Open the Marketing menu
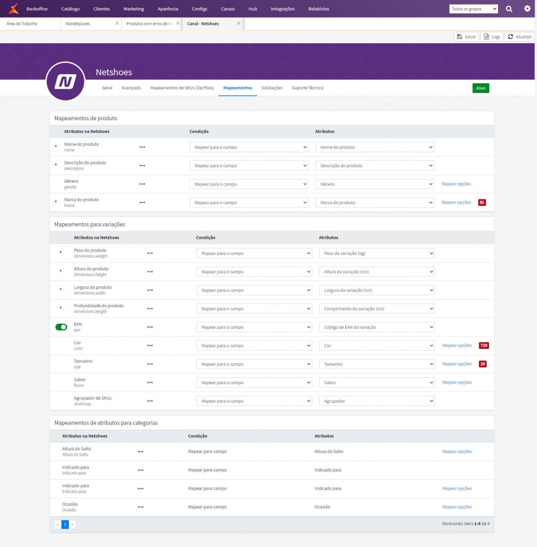Screen dimensions: 537x547 point(133,9)
